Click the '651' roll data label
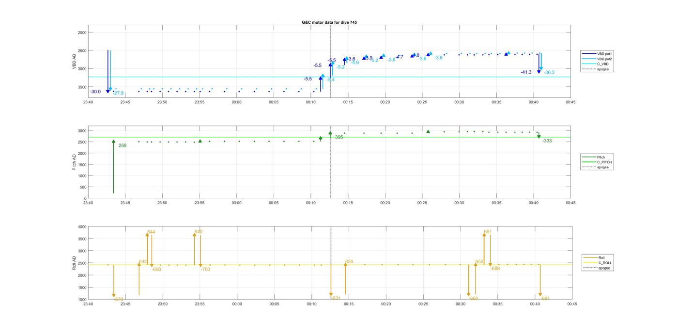The height and width of the screenshot is (336, 678). [x=488, y=232]
